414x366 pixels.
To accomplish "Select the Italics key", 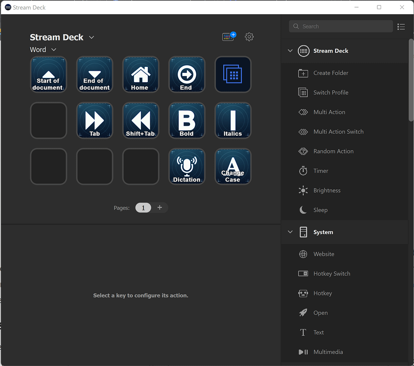I will click(233, 121).
